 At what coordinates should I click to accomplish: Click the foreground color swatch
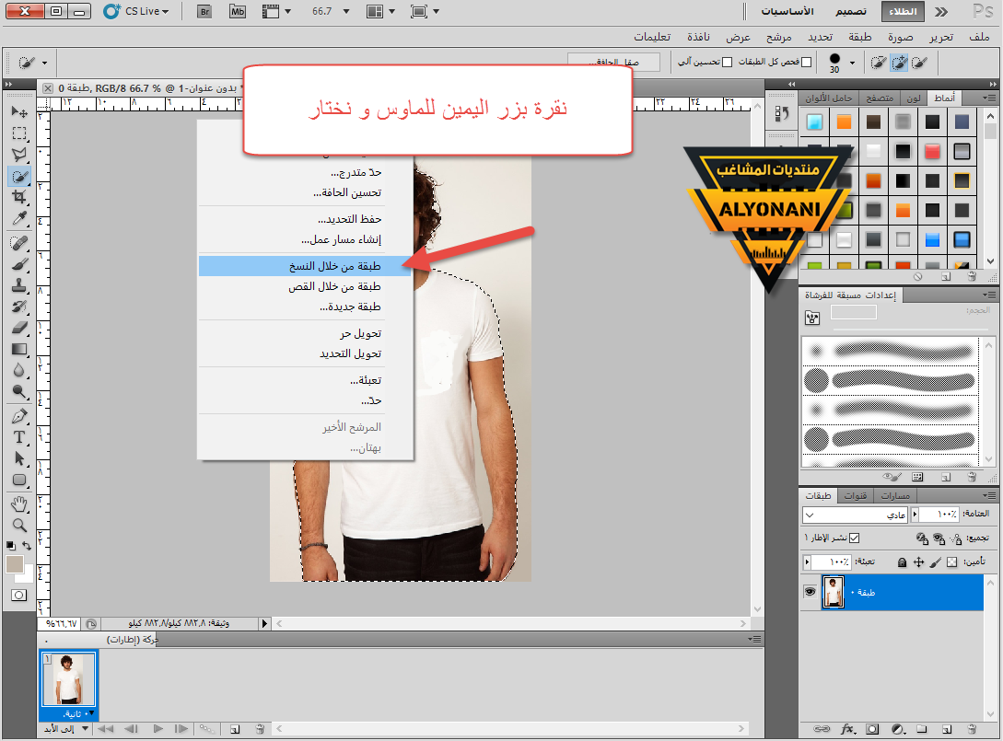tap(16, 563)
